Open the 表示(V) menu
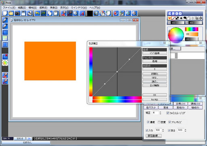 pyautogui.click(x=64, y=8)
